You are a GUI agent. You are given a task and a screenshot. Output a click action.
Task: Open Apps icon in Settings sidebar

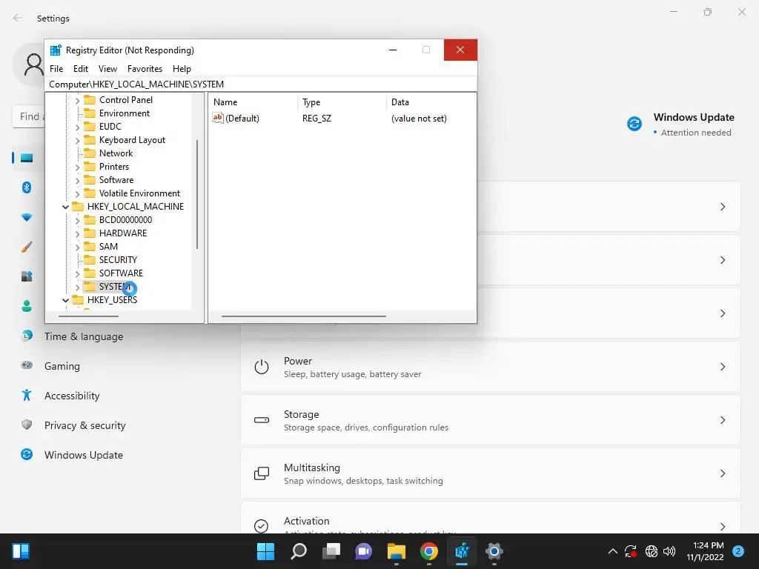(x=27, y=276)
